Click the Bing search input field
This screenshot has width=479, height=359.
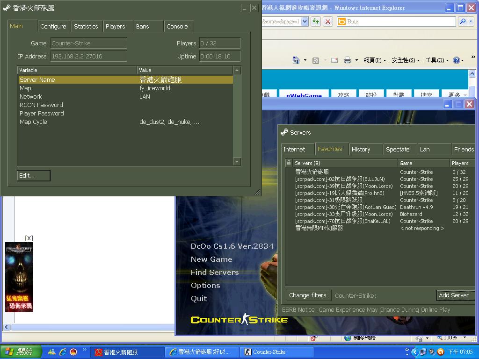[x=400, y=22]
